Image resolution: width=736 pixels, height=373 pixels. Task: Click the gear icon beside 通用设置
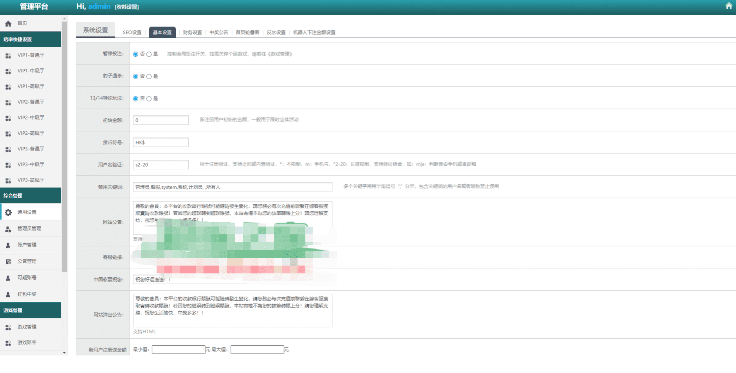pyautogui.click(x=8, y=212)
